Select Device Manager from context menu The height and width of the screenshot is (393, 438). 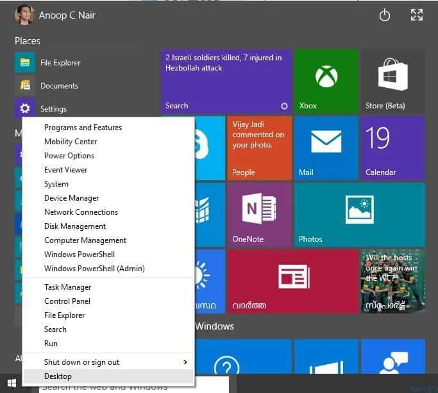pos(71,198)
